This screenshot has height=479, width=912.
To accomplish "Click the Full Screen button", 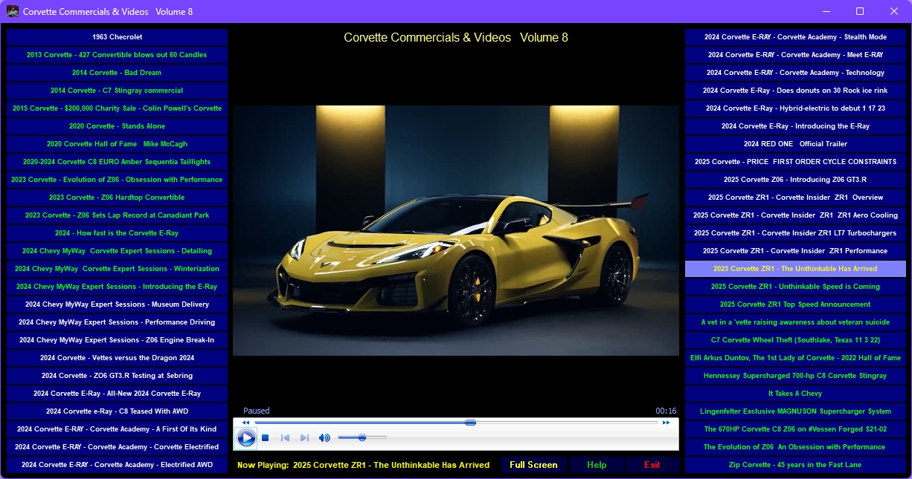I will point(533,465).
